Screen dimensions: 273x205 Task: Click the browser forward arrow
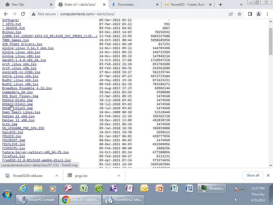[x=14, y=14]
